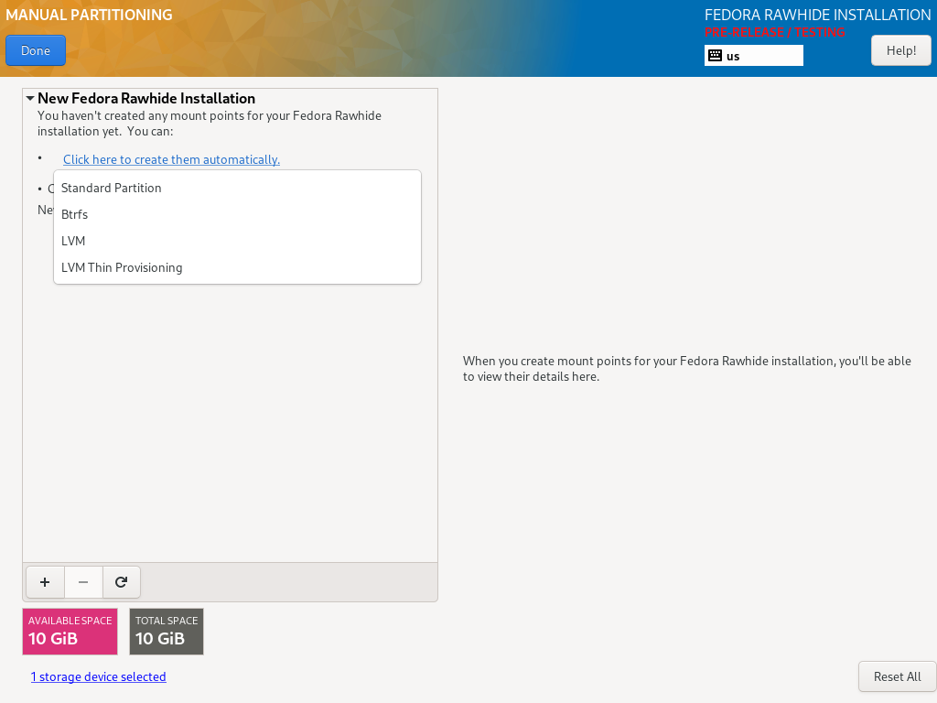Choose Btrfs partitioning scheme
The width and height of the screenshot is (937, 703).
point(237,214)
